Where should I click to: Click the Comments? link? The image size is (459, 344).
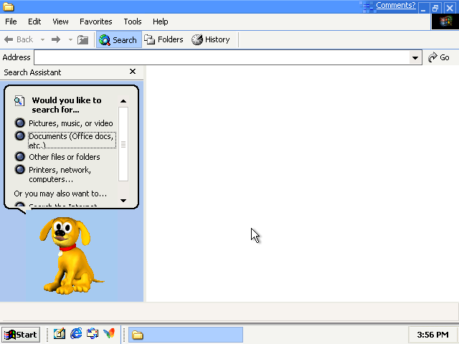395,5
